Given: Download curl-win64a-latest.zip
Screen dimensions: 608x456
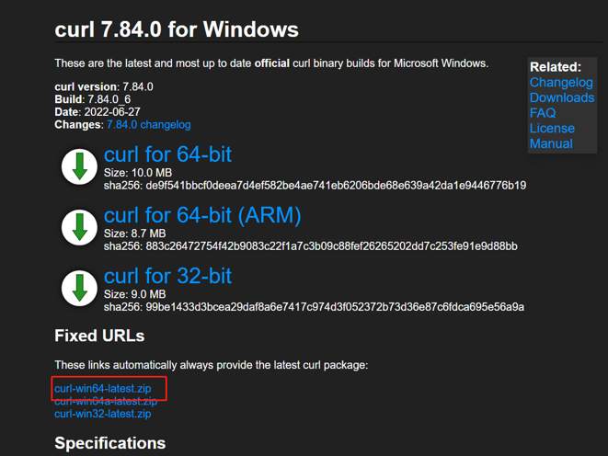Looking at the screenshot, I should 106,402.
